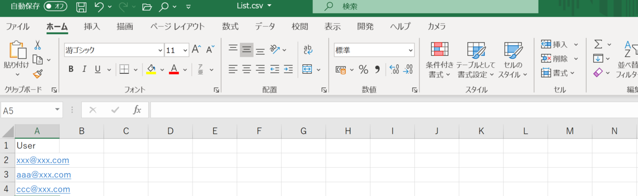638x196 pixels.
Task: Switch to the ページ レイアウト tab
Action: click(x=177, y=27)
